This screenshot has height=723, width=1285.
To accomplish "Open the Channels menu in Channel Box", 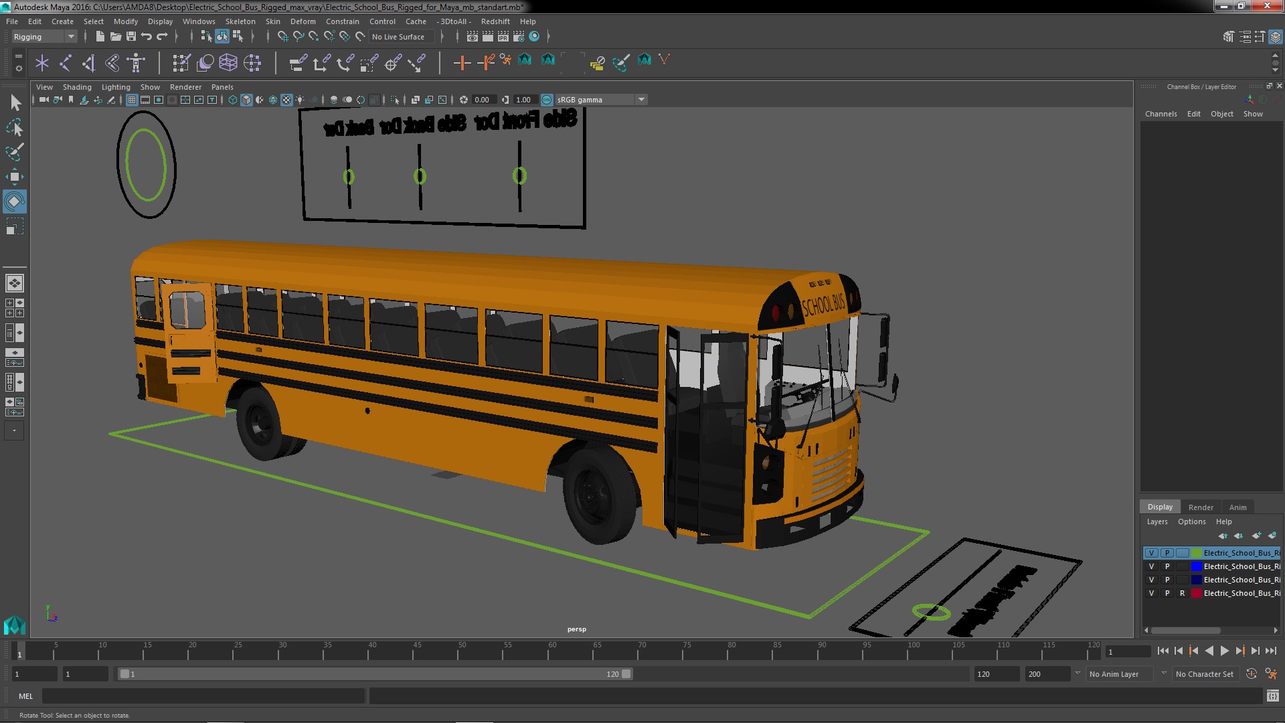I will [x=1161, y=114].
